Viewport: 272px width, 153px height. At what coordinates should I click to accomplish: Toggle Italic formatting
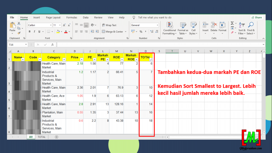[35, 32]
